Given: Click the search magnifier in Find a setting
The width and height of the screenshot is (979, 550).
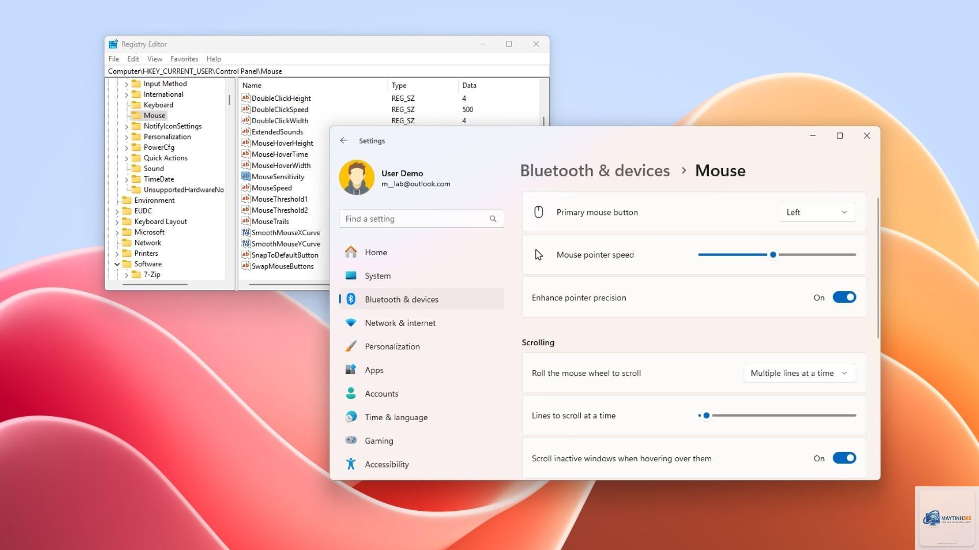Looking at the screenshot, I should click(493, 218).
